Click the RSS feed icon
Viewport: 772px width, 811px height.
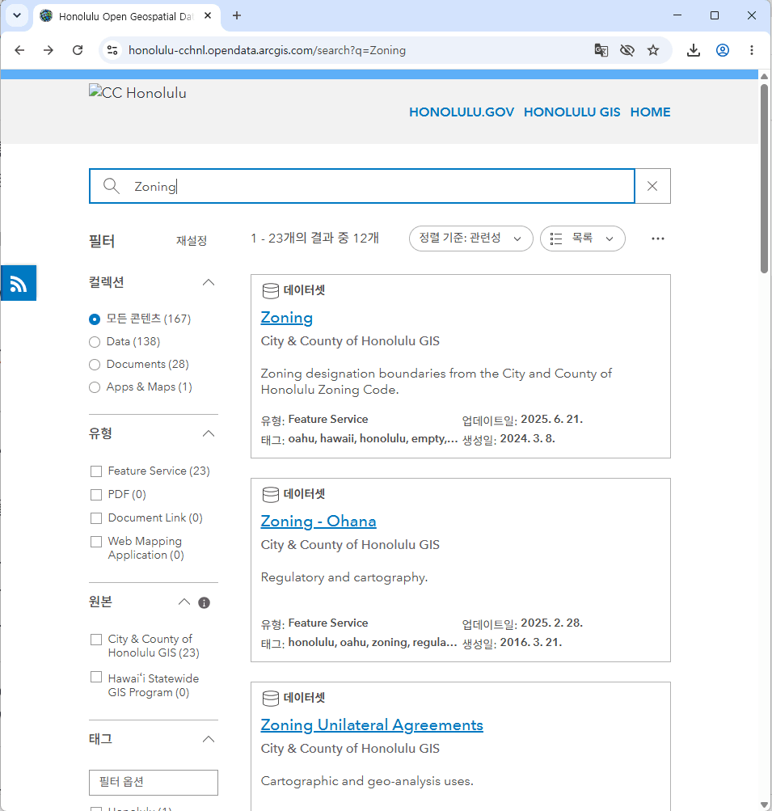[18, 283]
